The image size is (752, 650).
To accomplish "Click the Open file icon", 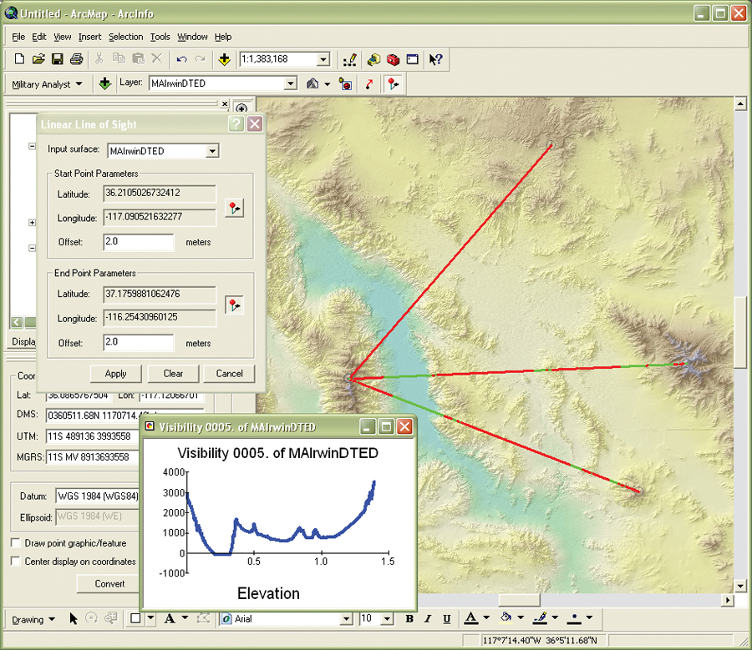I will pyautogui.click(x=38, y=59).
